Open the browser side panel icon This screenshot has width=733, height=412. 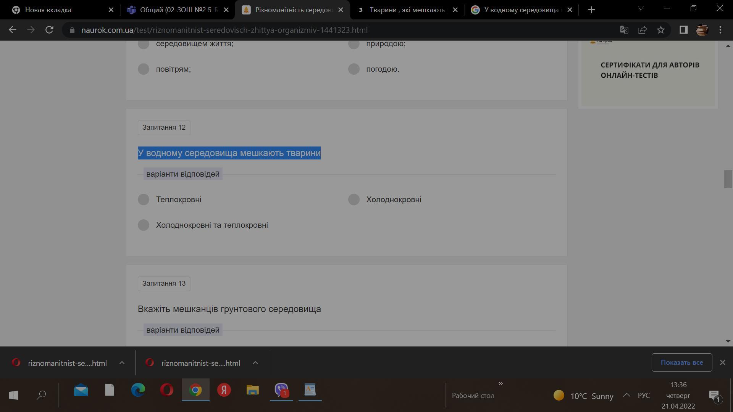[x=683, y=30]
